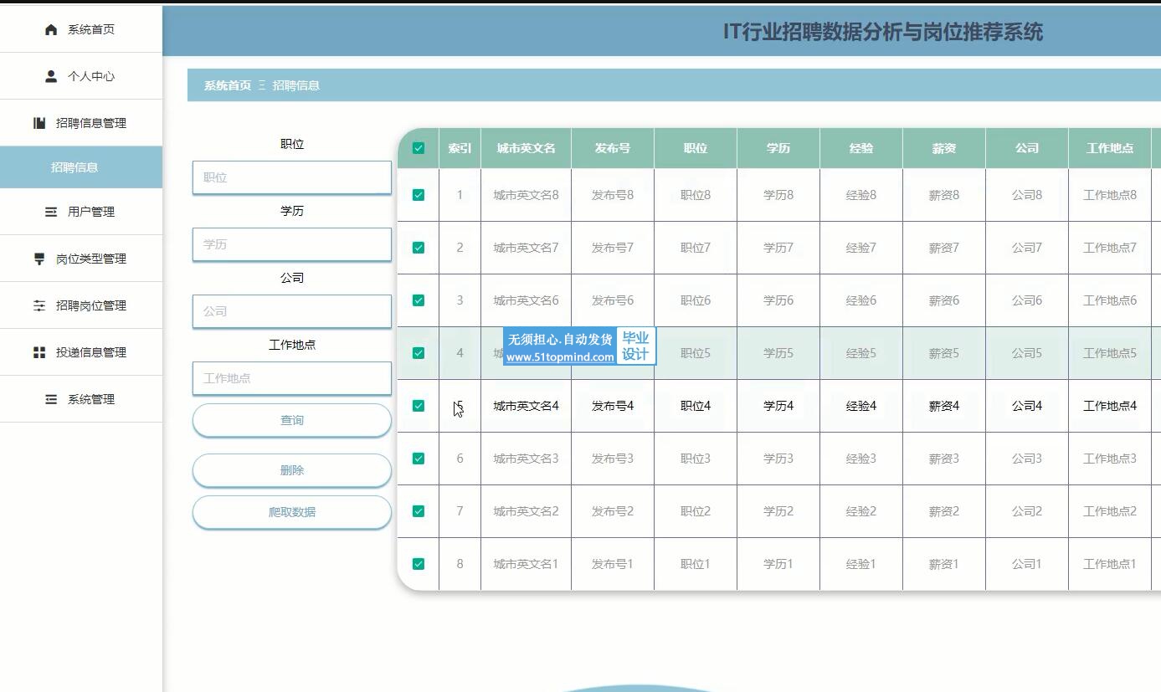The width and height of the screenshot is (1161, 692).
Task: Click the cell 薪资4
Action: click(x=944, y=406)
